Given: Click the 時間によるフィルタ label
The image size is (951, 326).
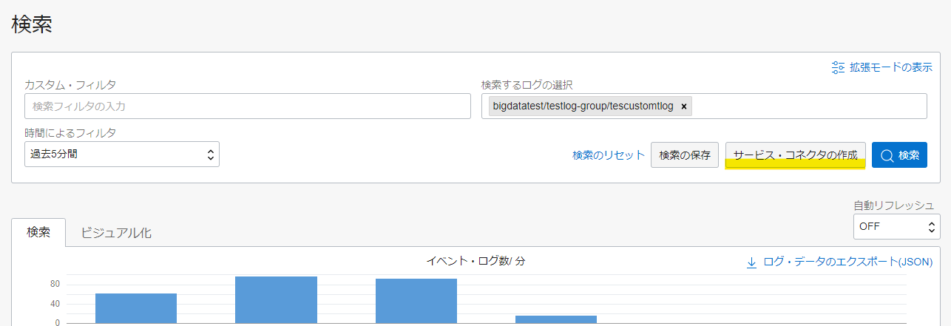Looking at the screenshot, I should click(x=70, y=133).
